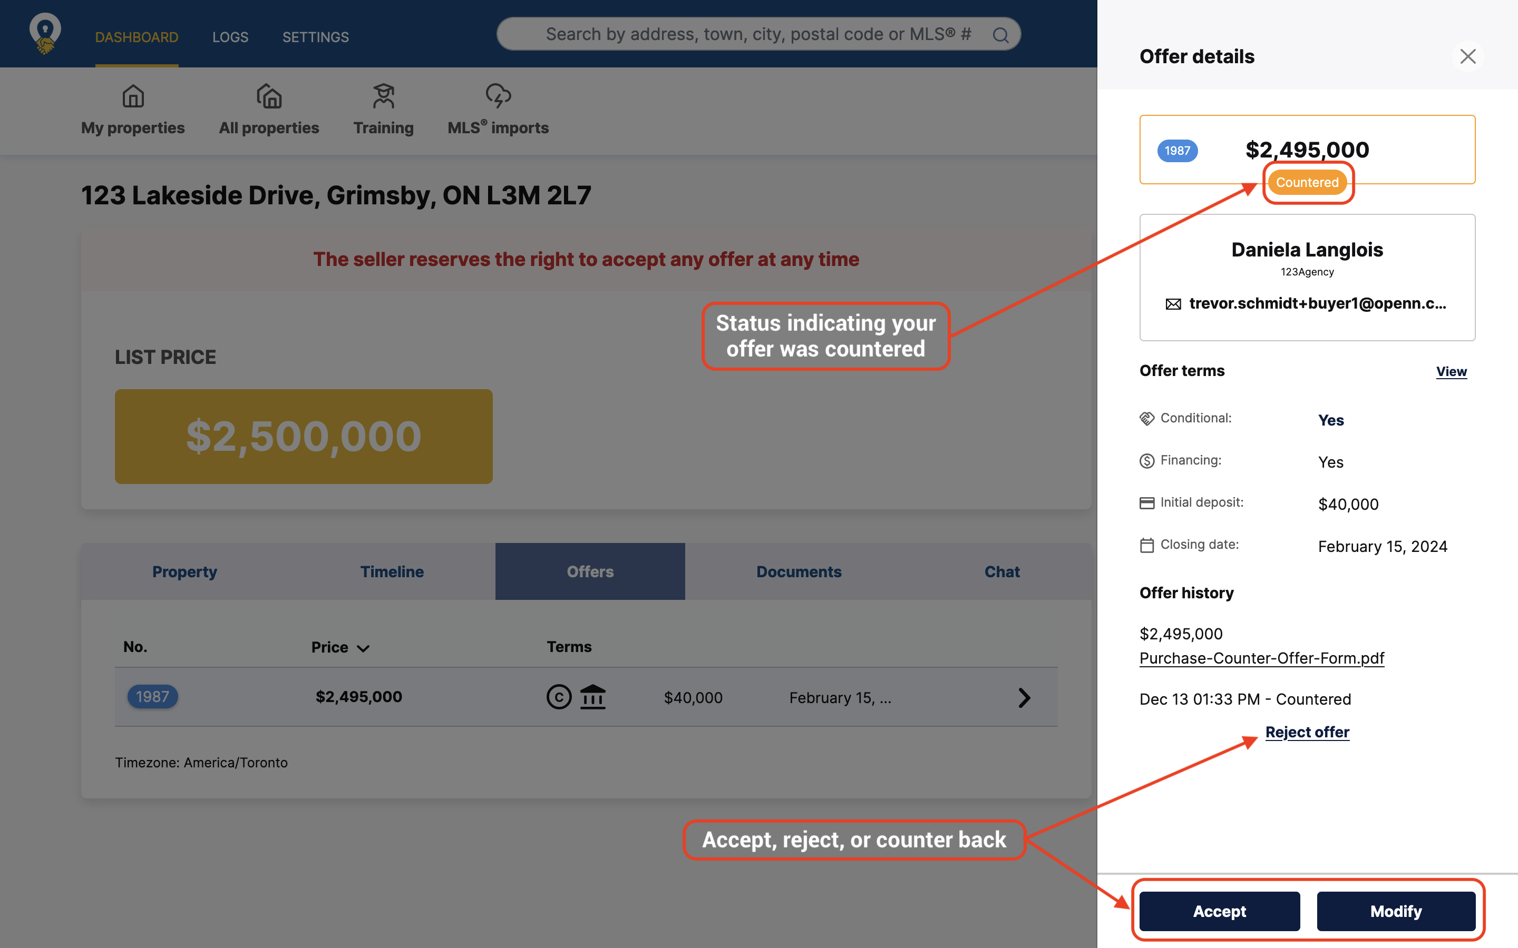
Task: Click the Modify button for offer
Action: tap(1397, 911)
